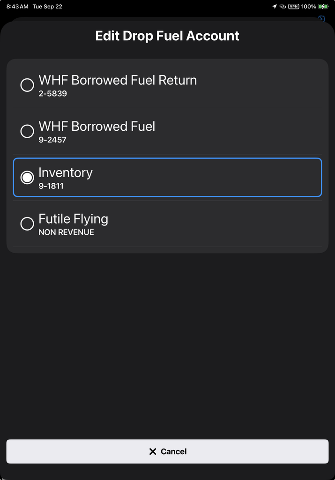Click the WHF Borrowed Fuel Return label
This screenshot has height=480, width=335.
point(118,80)
